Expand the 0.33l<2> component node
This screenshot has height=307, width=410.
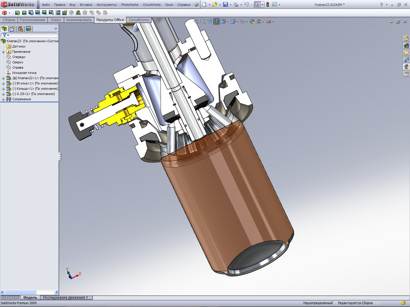[3, 94]
